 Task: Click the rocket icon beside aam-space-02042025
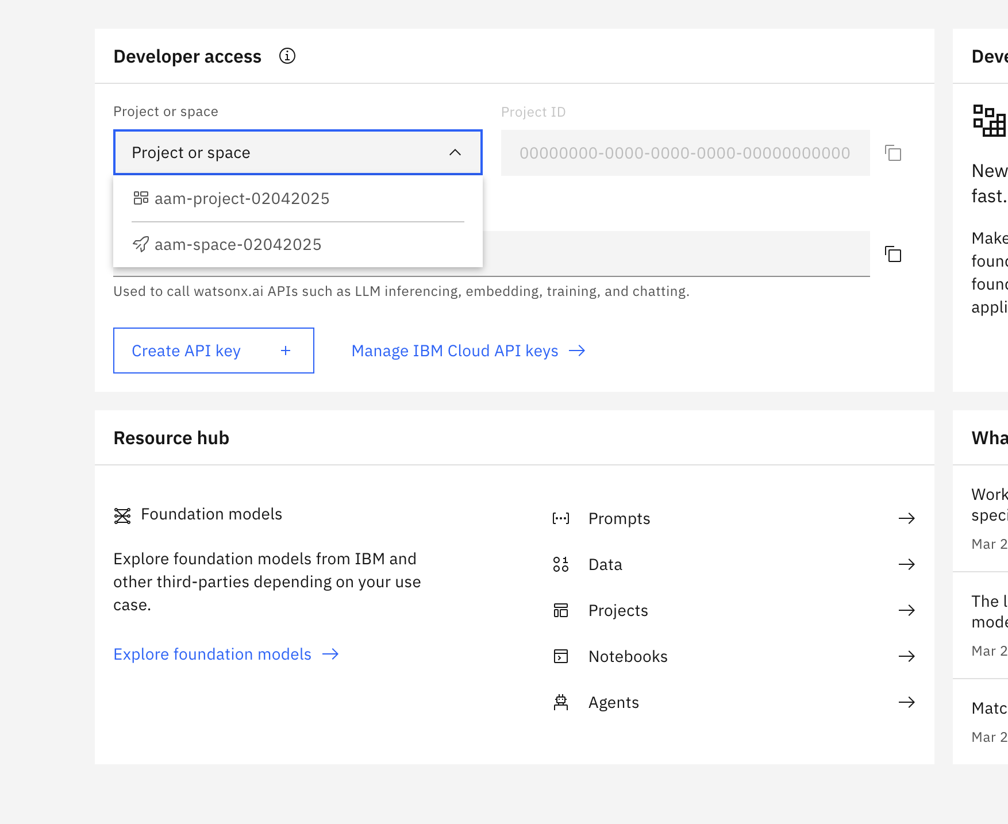click(141, 244)
